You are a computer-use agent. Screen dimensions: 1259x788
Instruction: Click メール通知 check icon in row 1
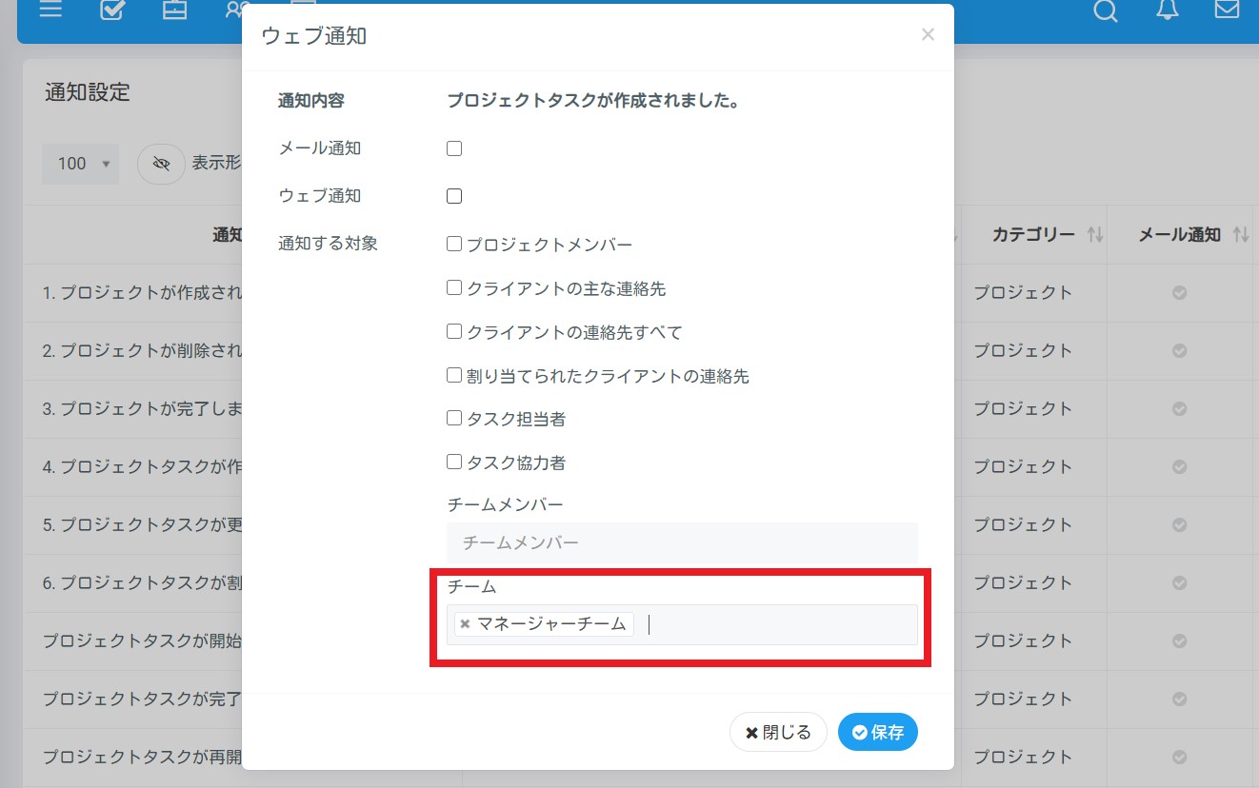point(1179,293)
